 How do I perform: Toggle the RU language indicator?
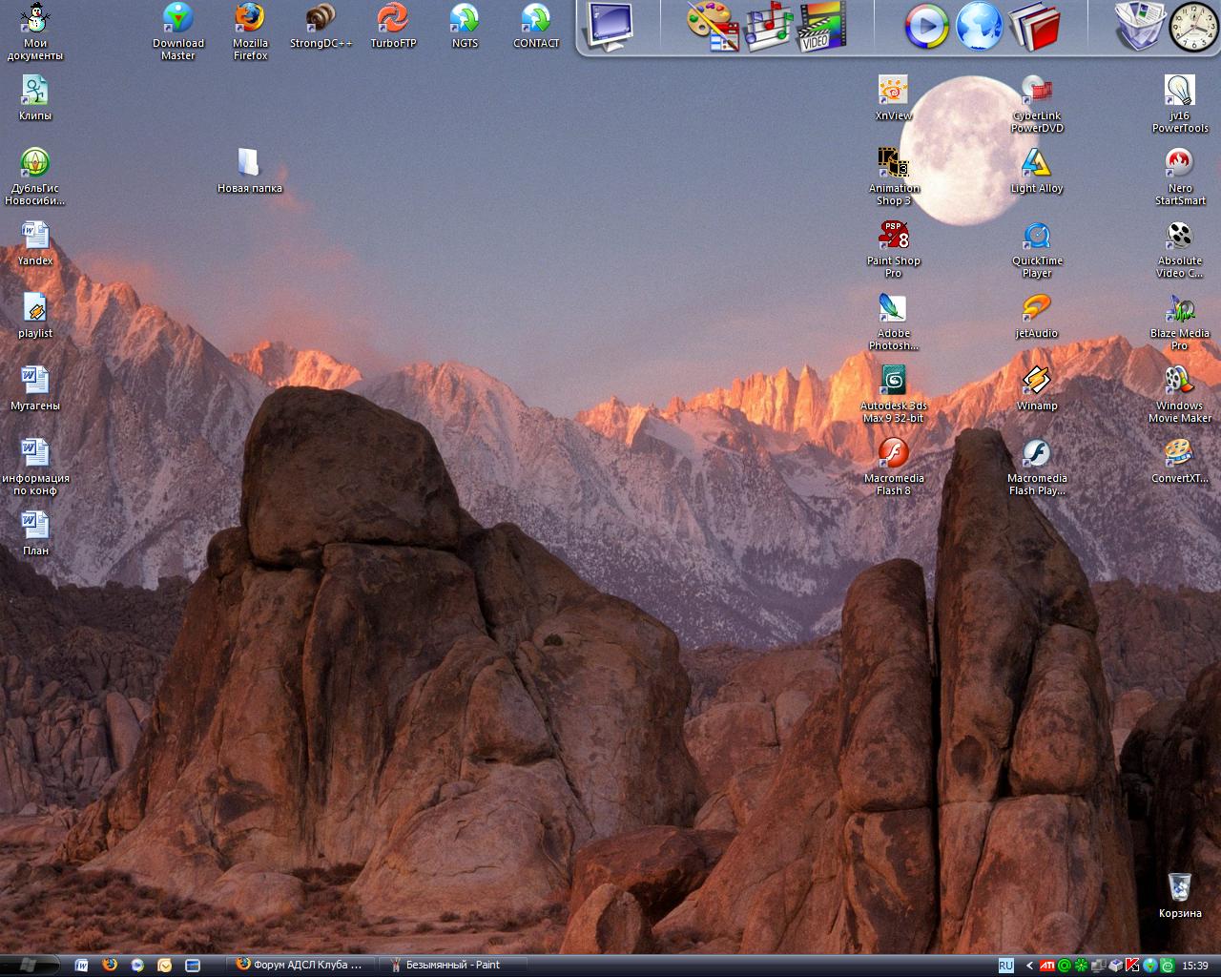tap(1005, 966)
